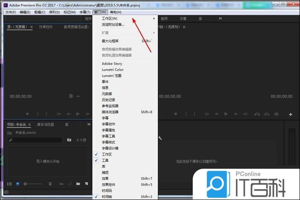Image resolution: width=300 pixels, height=200 pixels.
Task: Switch to the 效果控件 tab in Source panel
Action: (x=46, y=27)
